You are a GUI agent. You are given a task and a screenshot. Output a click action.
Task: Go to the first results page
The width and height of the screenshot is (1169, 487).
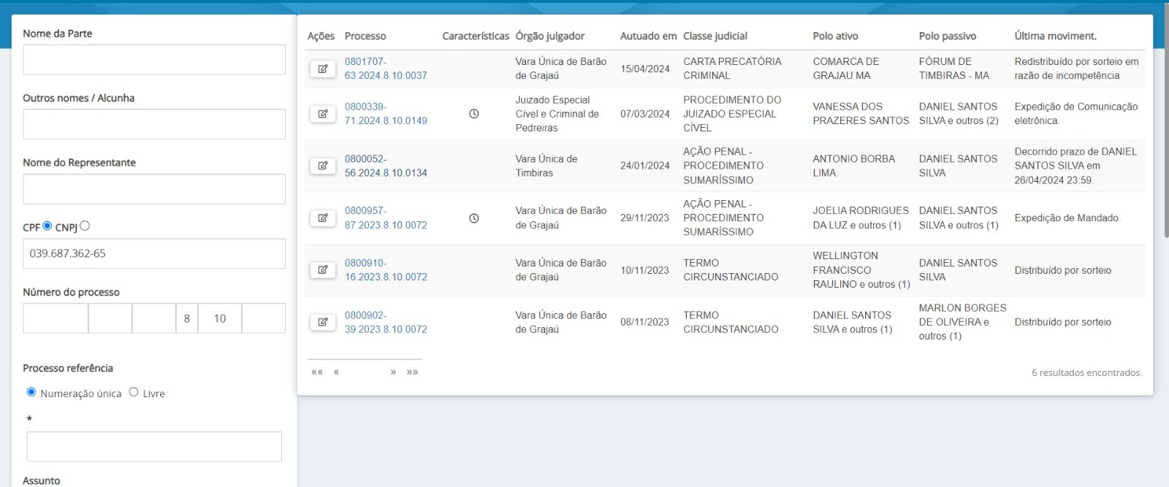point(316,372)
